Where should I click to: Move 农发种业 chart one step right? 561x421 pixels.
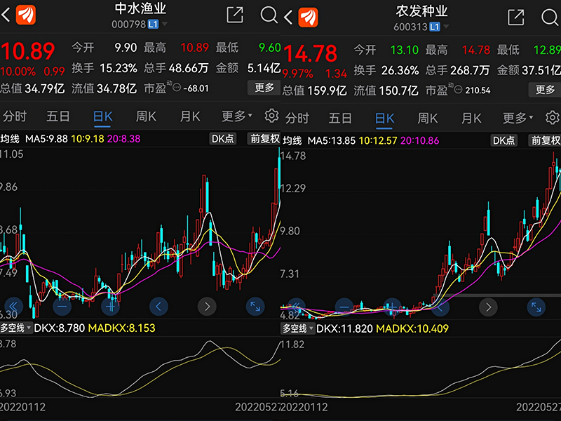point(488,307)
